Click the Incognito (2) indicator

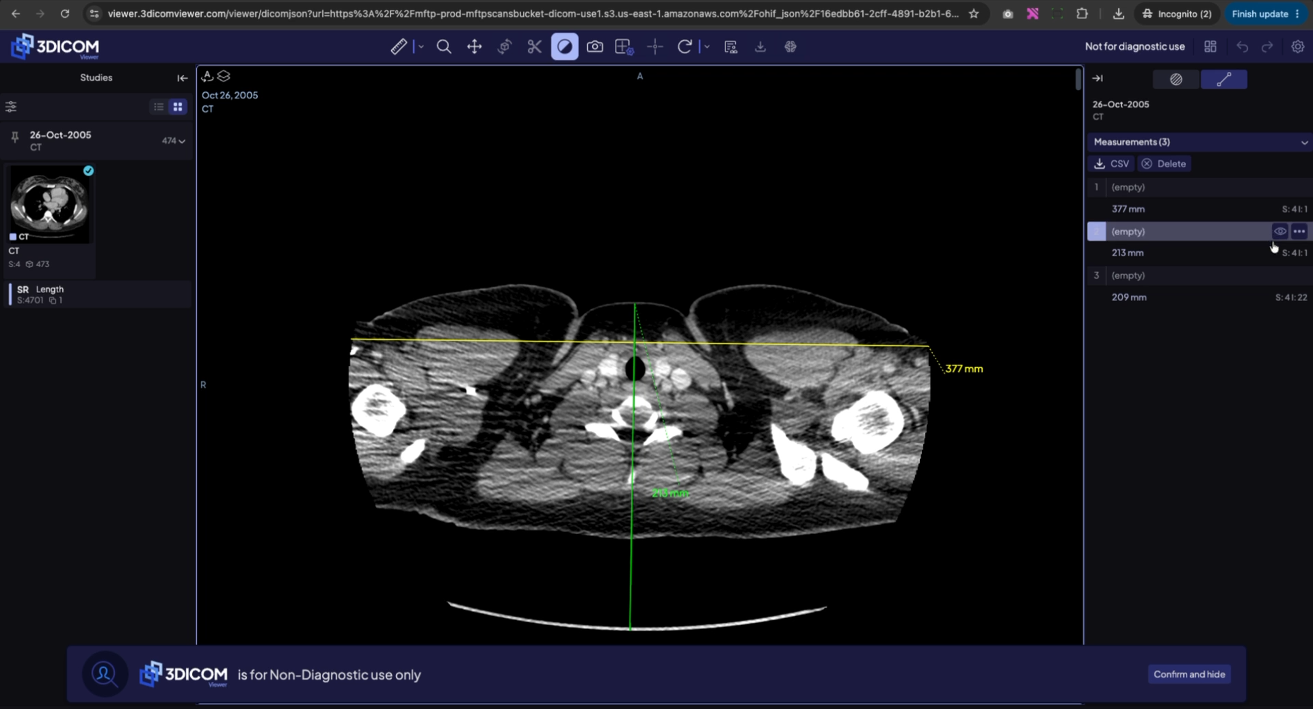[1176, 14]
